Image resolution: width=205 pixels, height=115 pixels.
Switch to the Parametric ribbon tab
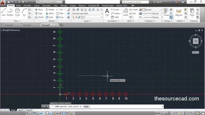click(x=46, y=5)
